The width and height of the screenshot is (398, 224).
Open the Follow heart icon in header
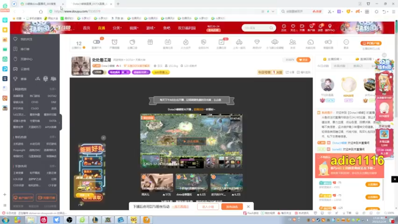293,26
